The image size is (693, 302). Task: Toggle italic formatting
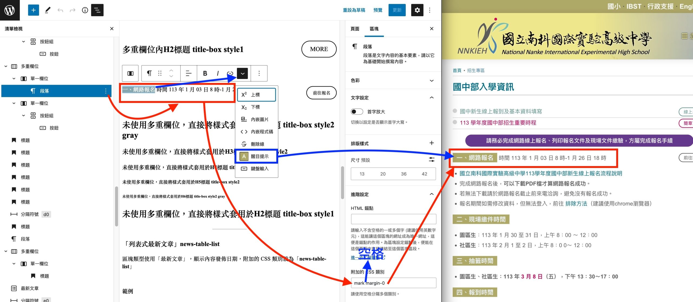pyautogui.click(x=218, y=73)
